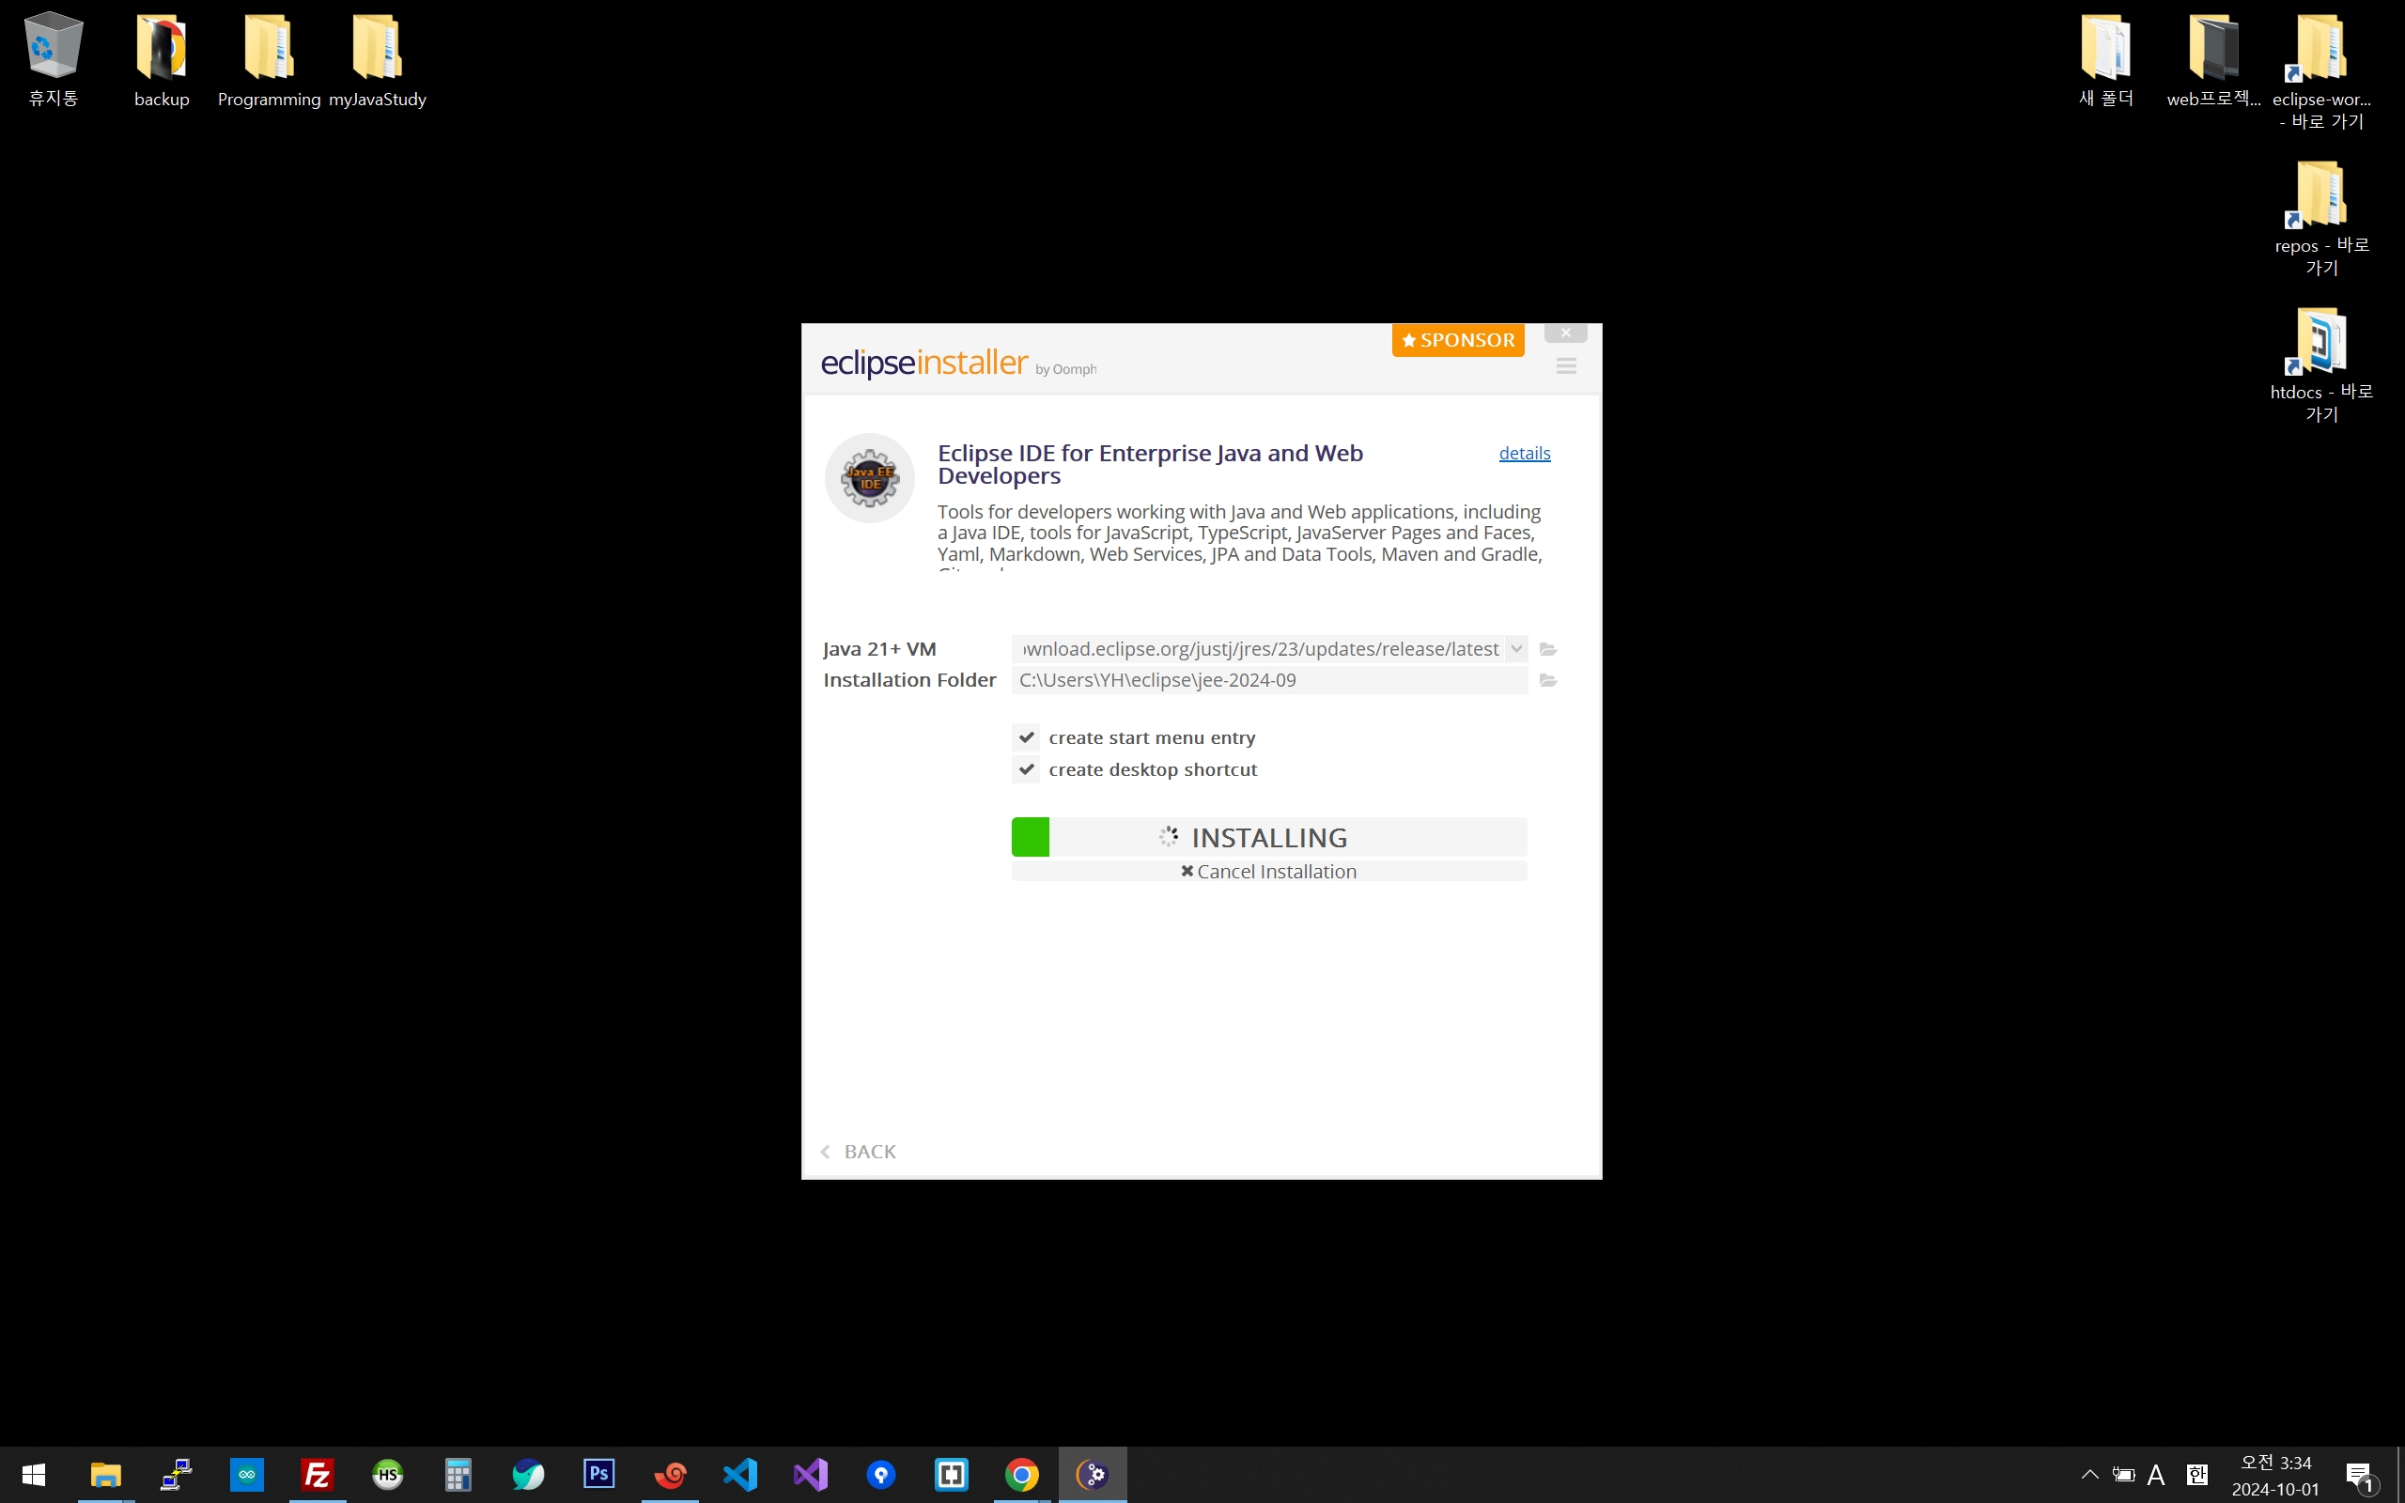Open Photoshop from the taskbar

coord(598,1474)
